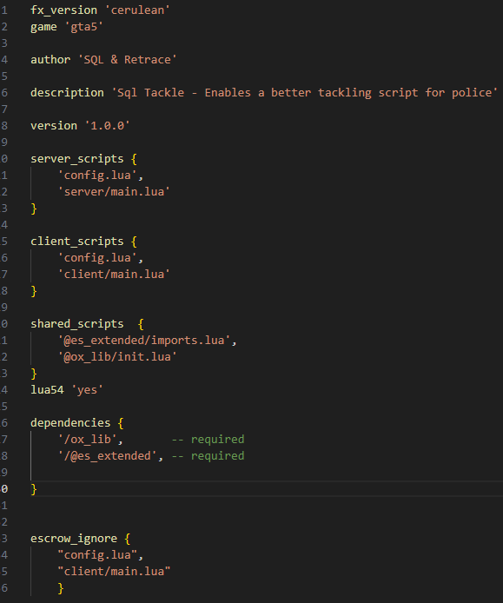Click the author 'SQL & Retrace' string
The image size is (503, 603).
128,60
